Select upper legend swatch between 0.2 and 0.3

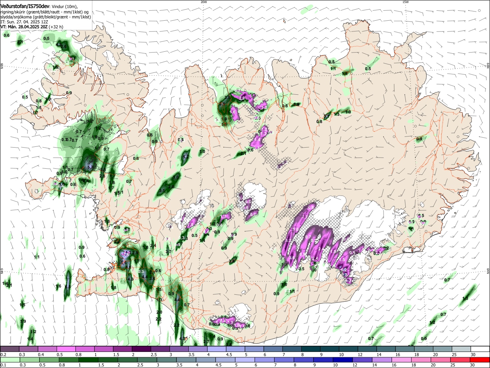point(10,349)
